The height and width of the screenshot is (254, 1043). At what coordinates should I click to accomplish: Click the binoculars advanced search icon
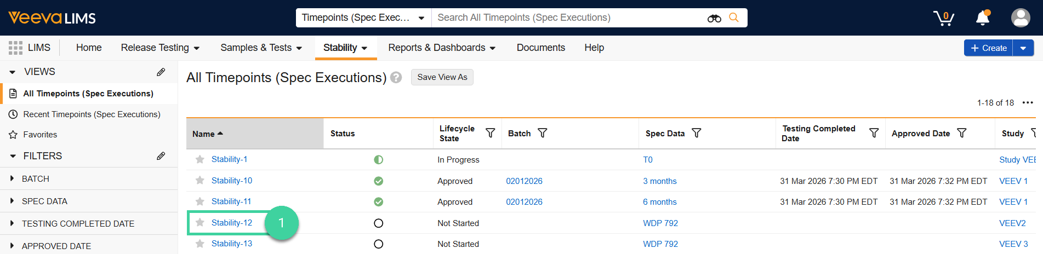[714, 18]
